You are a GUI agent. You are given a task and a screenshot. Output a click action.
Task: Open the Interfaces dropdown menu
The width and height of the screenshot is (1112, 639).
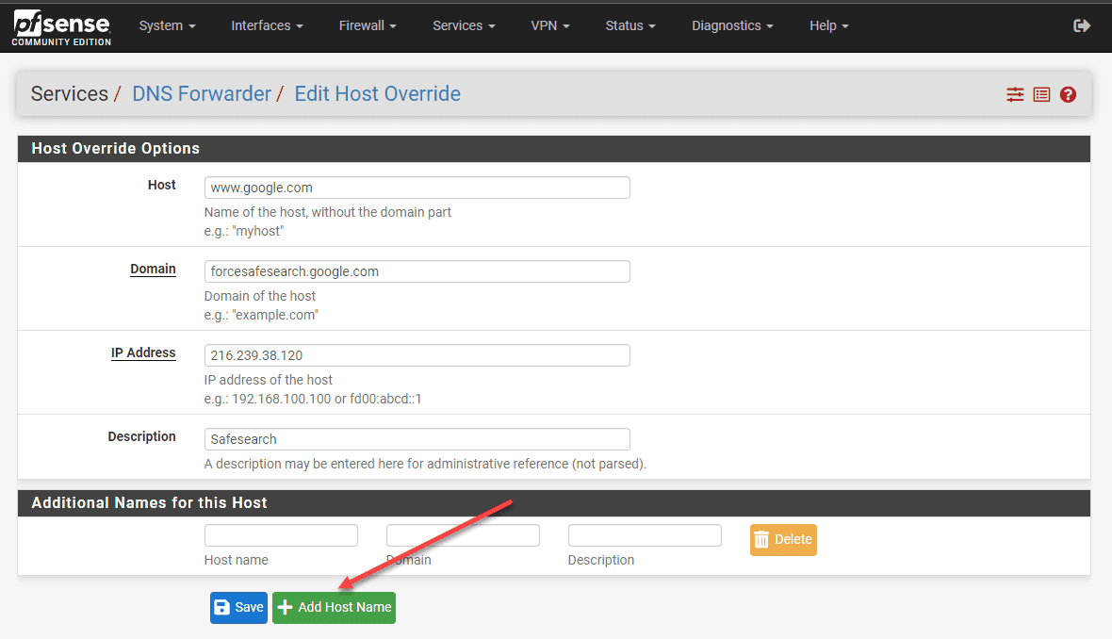[x=267, y=25]
